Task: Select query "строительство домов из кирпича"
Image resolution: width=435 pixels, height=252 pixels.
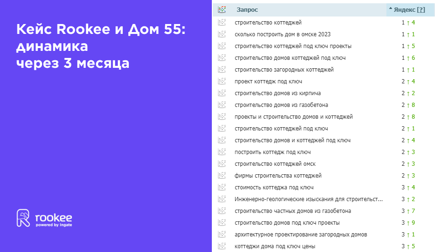Action: click(x=278, y=93)
